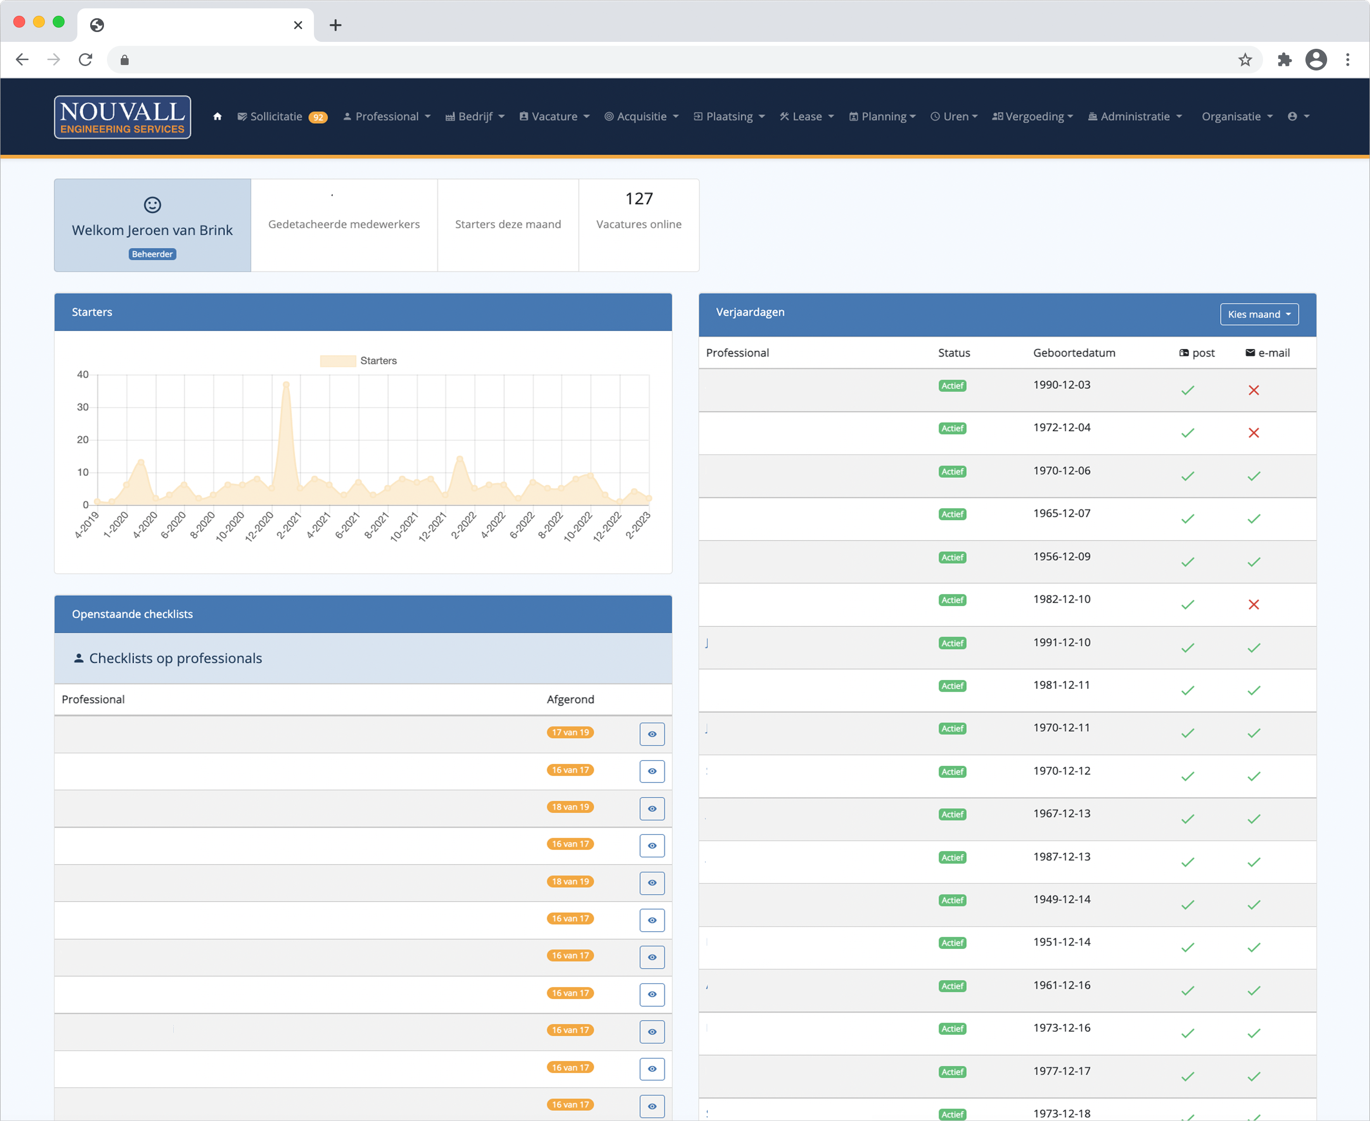View first 16 van 17 checklist row
Viewport: 1370px width, 1121px height.
pyautogui.click(x=651, y=771)
